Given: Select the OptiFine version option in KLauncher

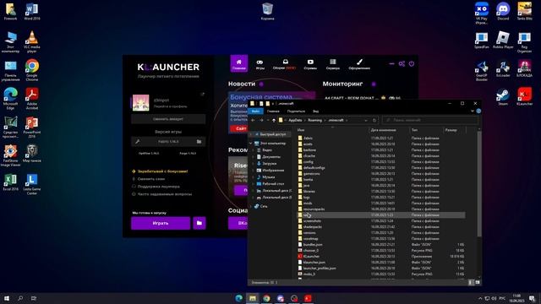Looking at the screenshot, I should (x=149, y=154).
